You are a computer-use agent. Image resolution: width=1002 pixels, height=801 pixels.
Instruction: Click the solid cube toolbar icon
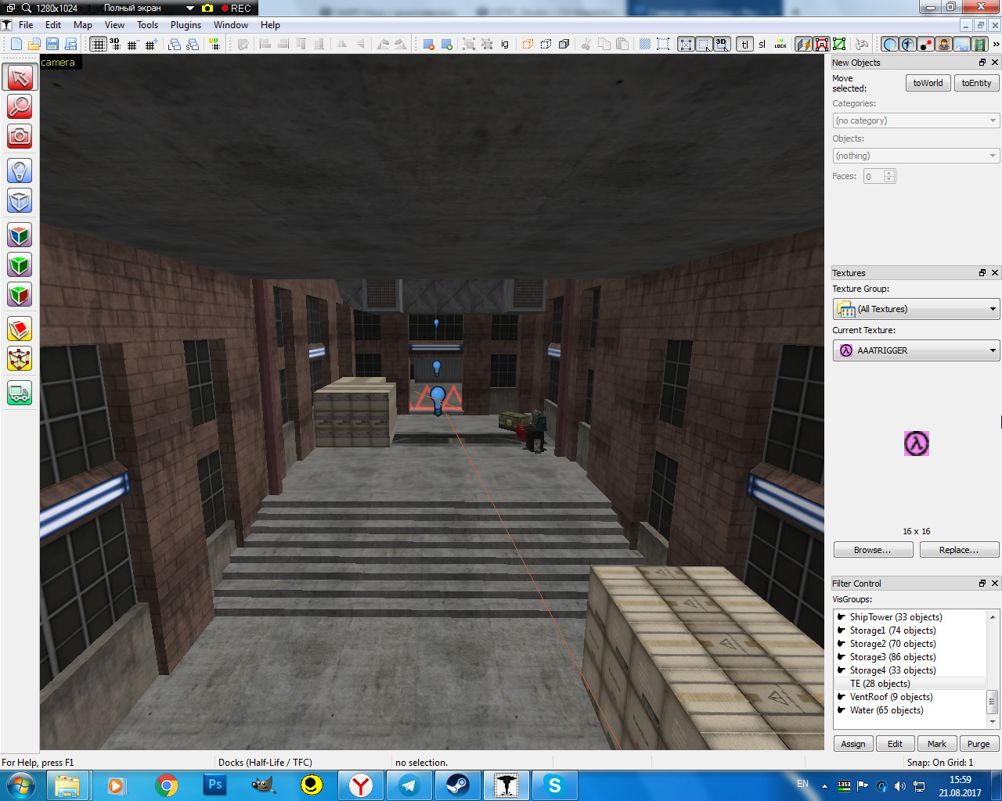[x=564, y=44]
